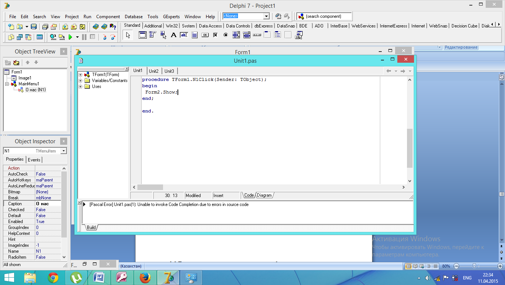Open the Component menu

point(108,16)
